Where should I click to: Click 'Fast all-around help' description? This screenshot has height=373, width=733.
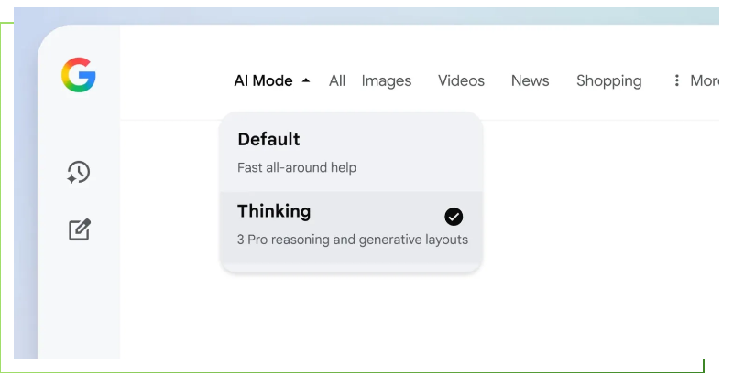tap(297, 167)
